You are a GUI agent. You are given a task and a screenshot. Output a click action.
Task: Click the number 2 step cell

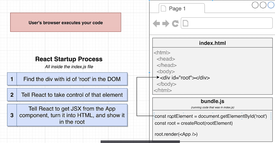click(12, 95)
